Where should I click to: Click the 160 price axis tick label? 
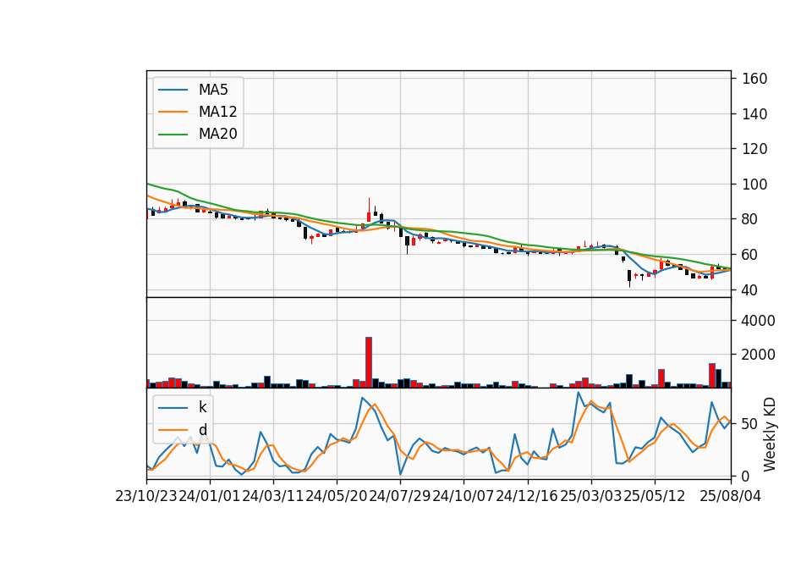click(754, 79)
